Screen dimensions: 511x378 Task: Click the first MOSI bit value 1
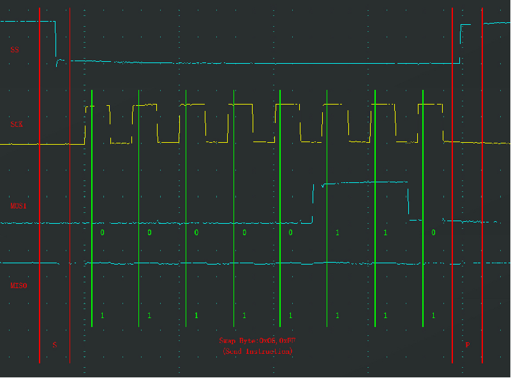click(x=337, y=233)
